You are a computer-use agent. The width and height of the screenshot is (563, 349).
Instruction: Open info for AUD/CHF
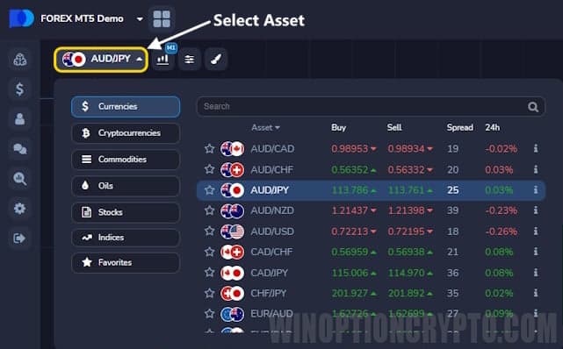pos(536,169)
